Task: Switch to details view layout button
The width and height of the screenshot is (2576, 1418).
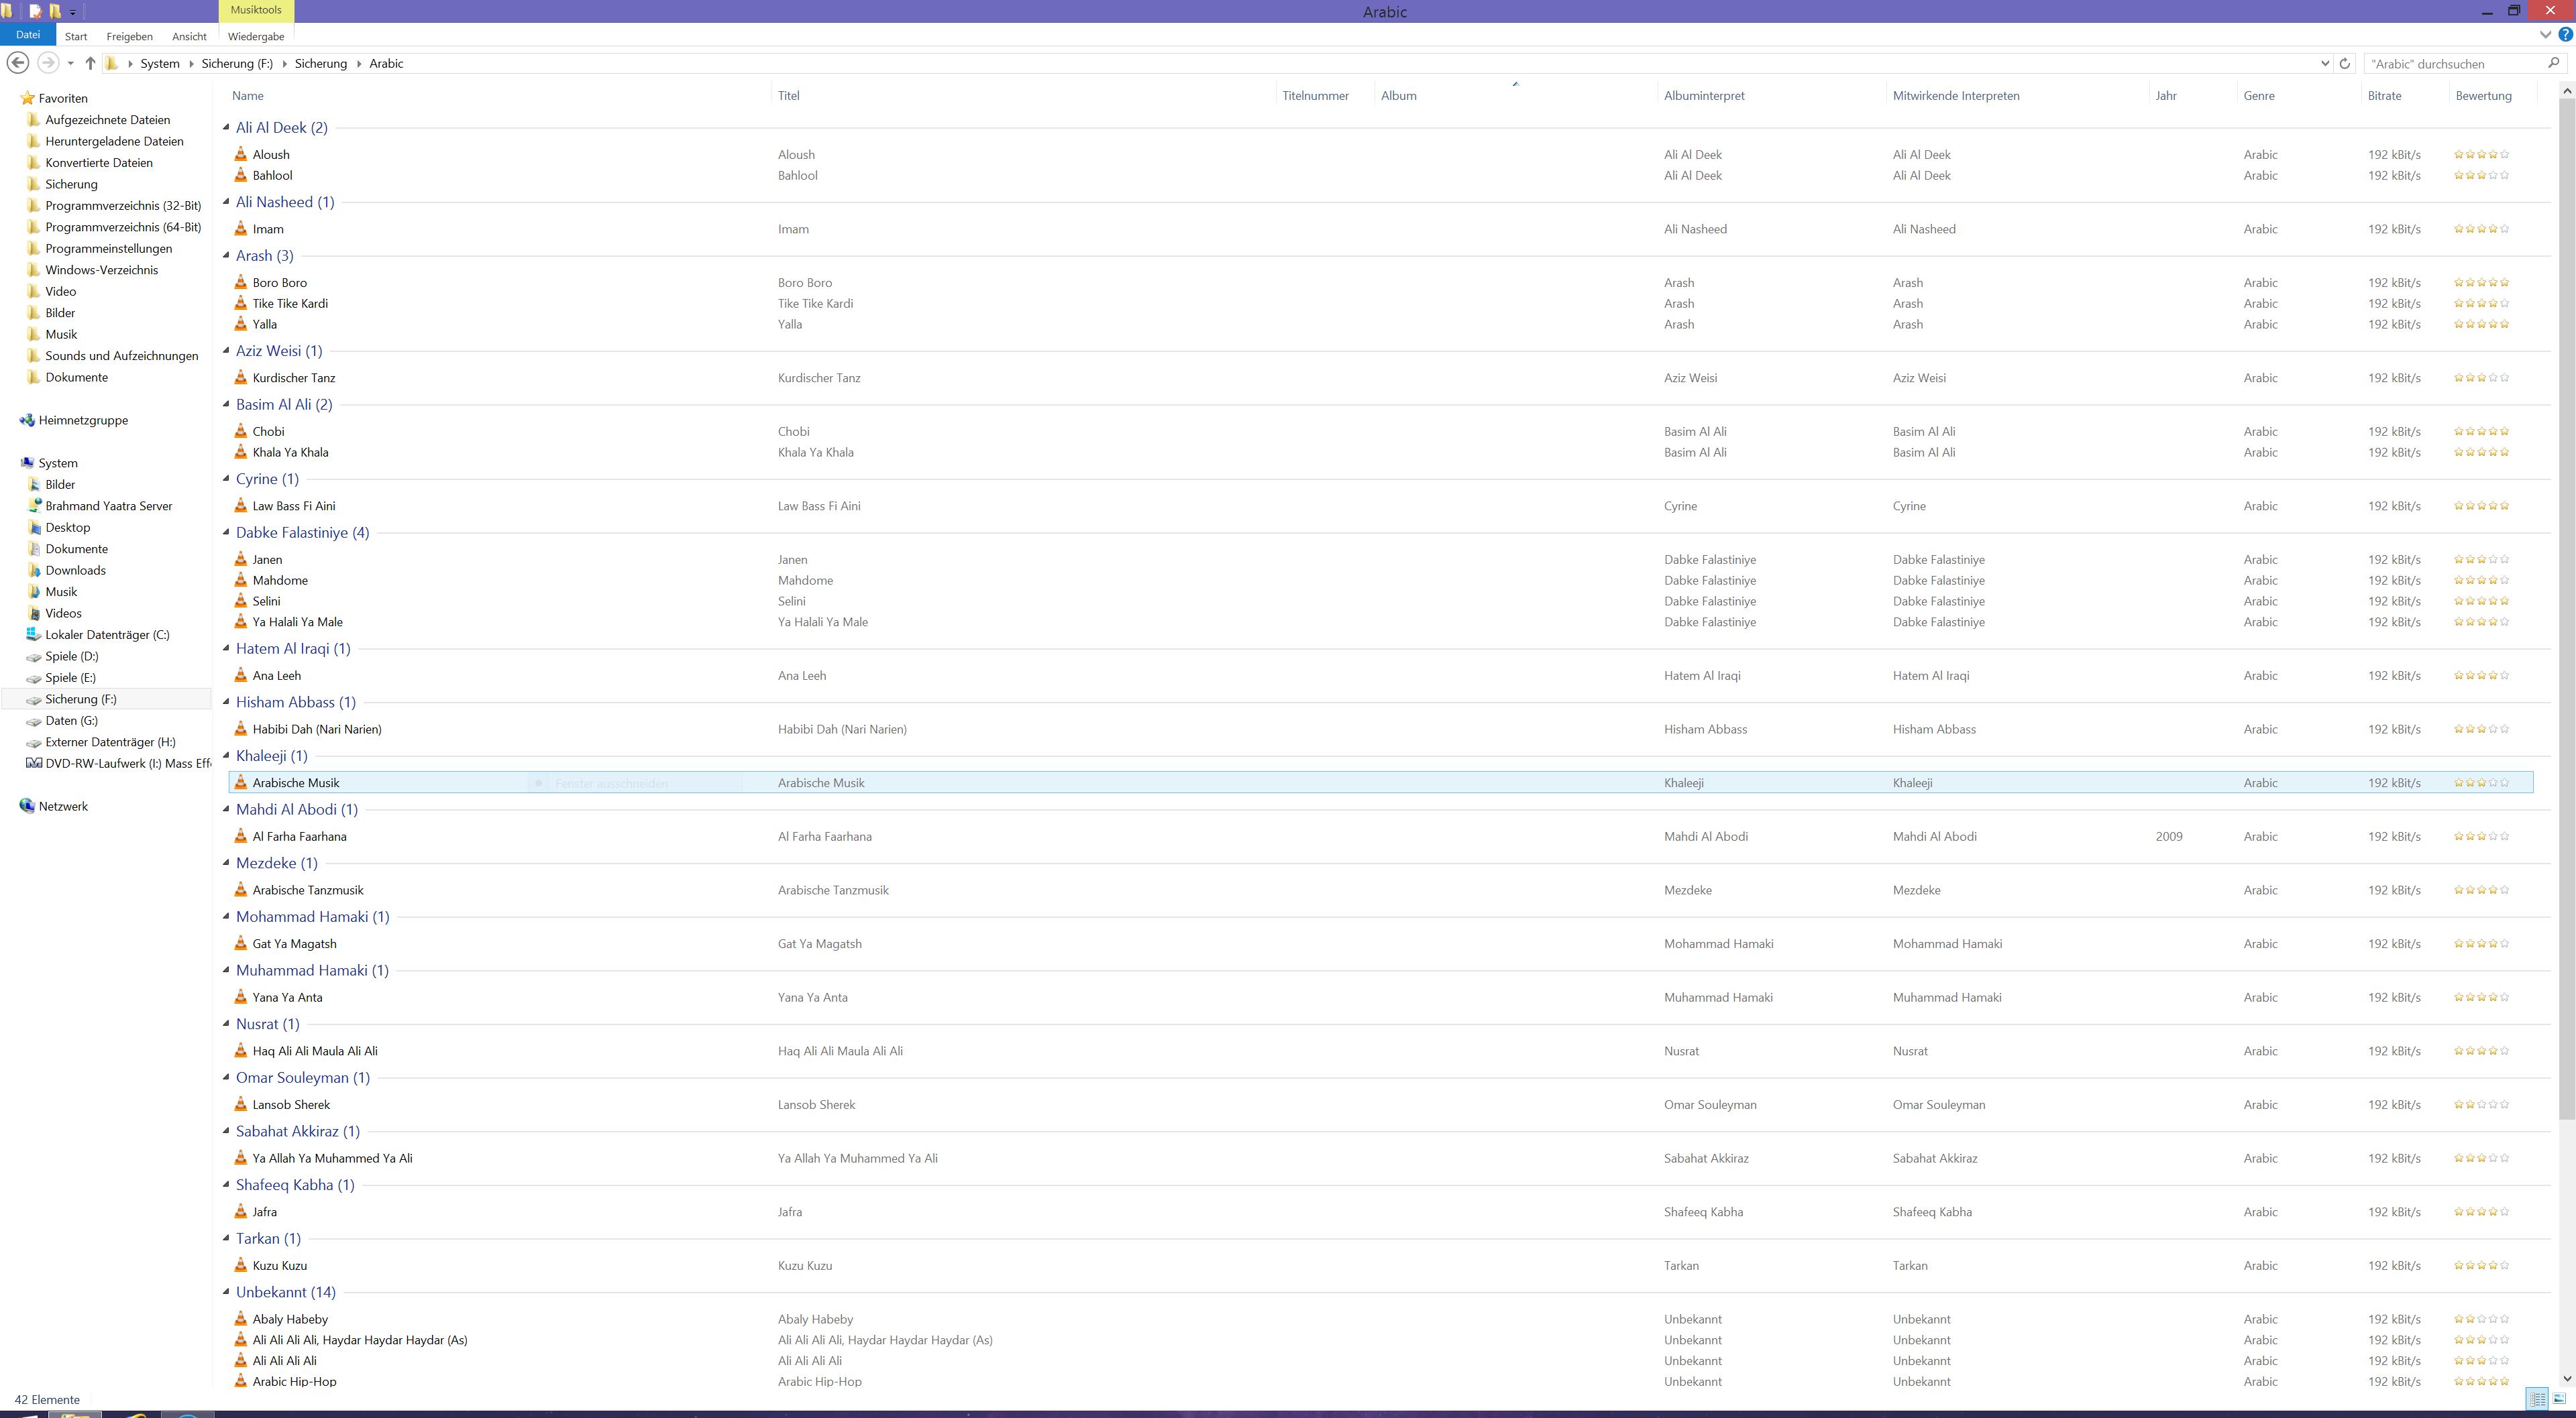Action: pos(2538,1398)
